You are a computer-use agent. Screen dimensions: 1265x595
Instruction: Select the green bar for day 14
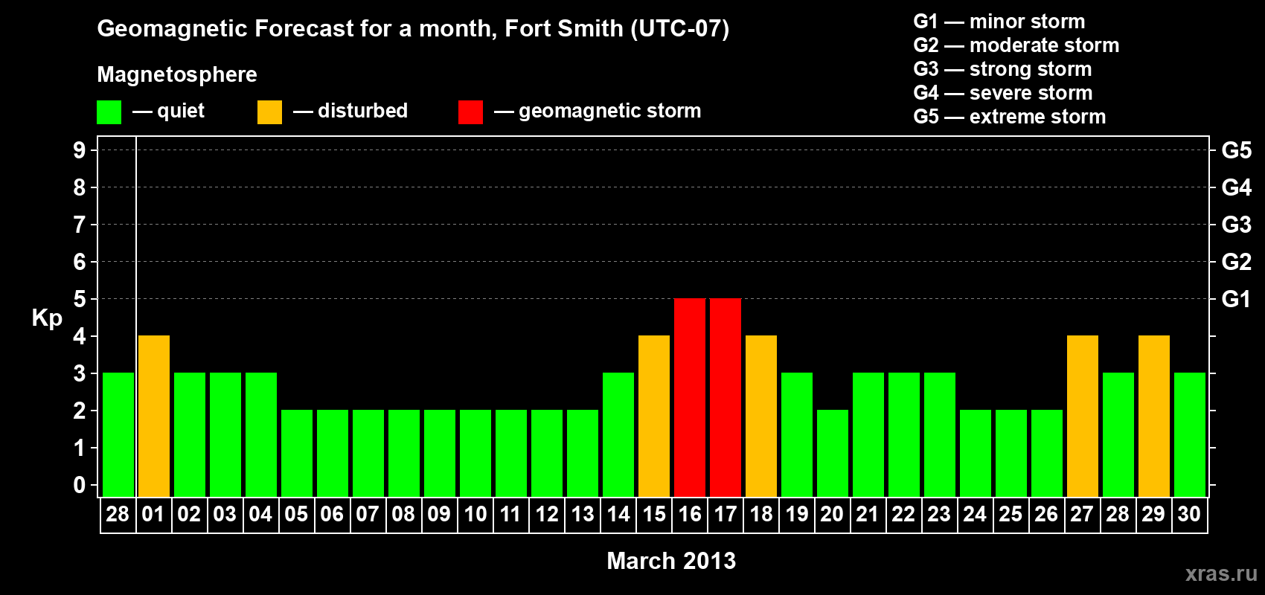(618, 434)
